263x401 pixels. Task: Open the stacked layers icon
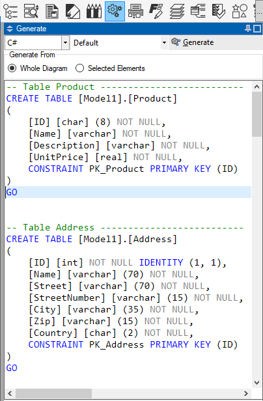(177, 12)
